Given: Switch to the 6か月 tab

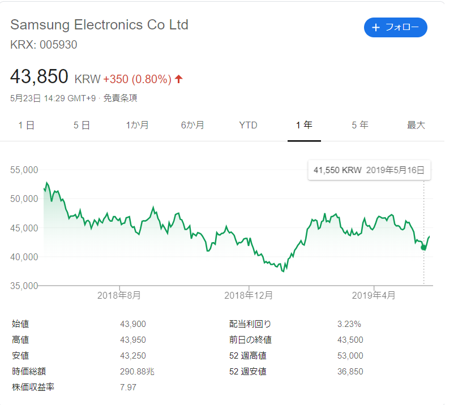Looking at the screenshot, I should 192,125.
